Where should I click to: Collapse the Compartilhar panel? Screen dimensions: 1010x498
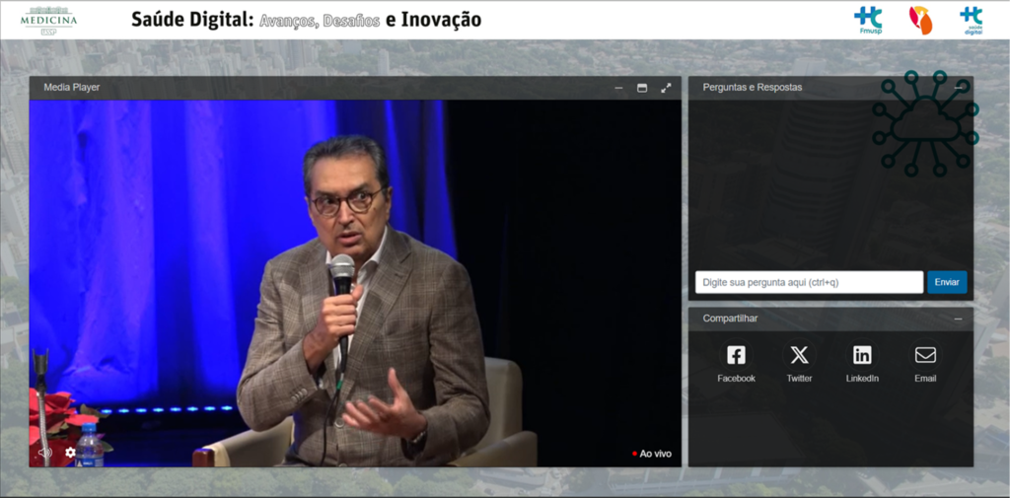pos(958,319)
